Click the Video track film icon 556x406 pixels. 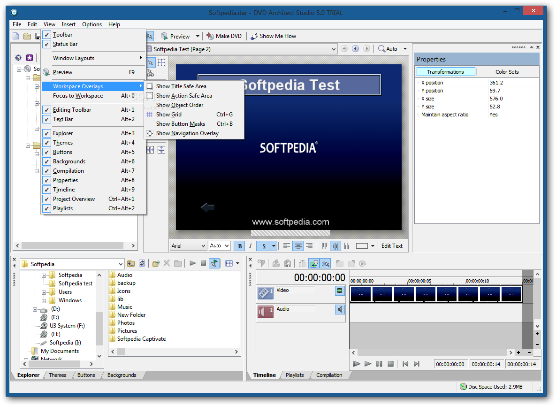tap(265, 293)
